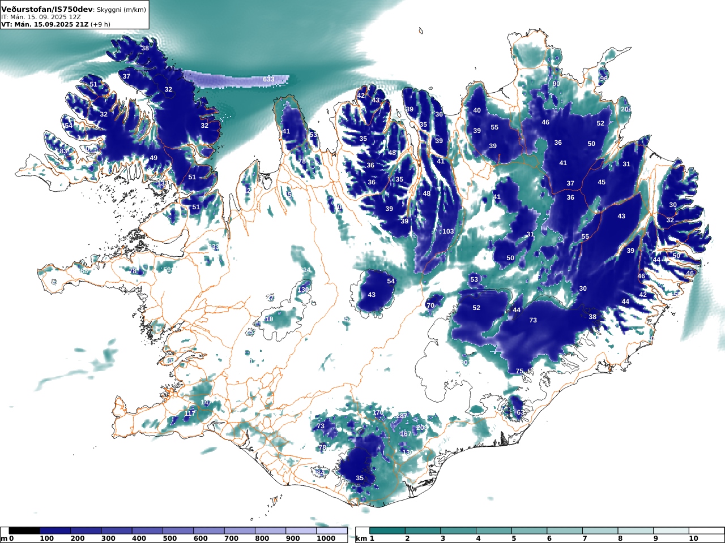This screenshot has height=543, width=725.
Task: Click the 7–8 km legend swatch
Action: pos(600,531)
